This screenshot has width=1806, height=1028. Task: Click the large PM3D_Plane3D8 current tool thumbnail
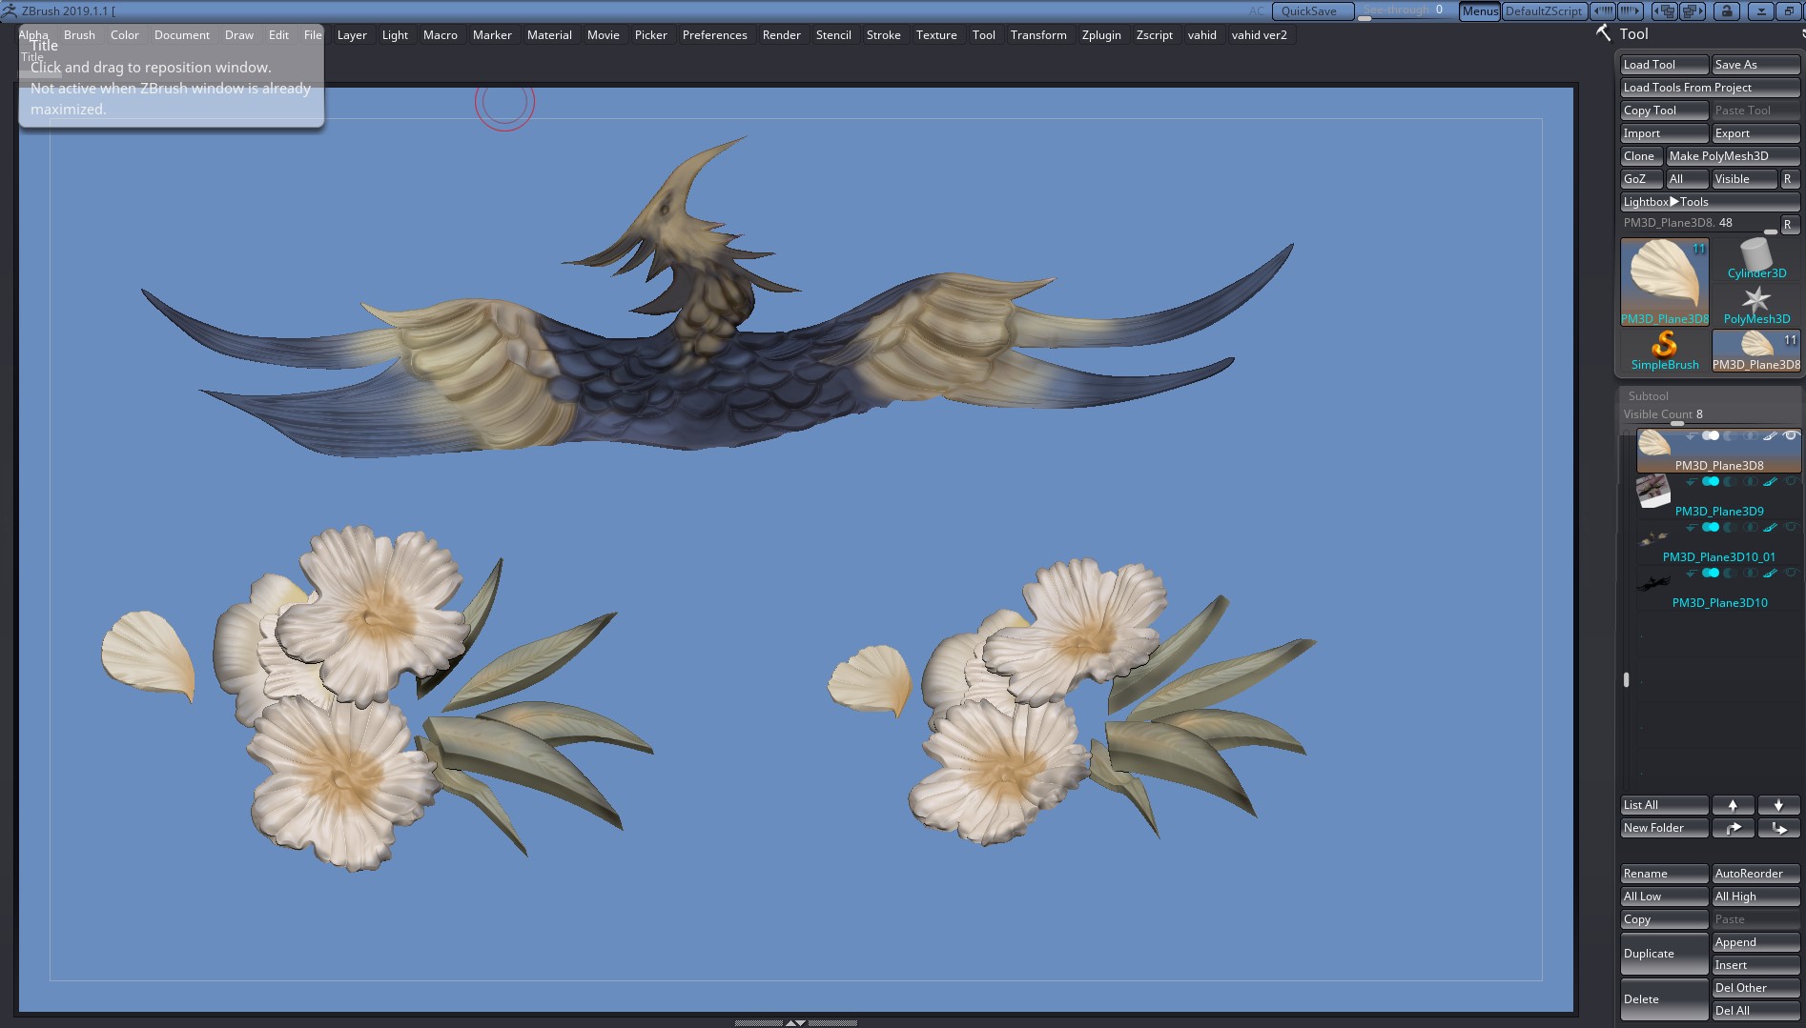1665,282
